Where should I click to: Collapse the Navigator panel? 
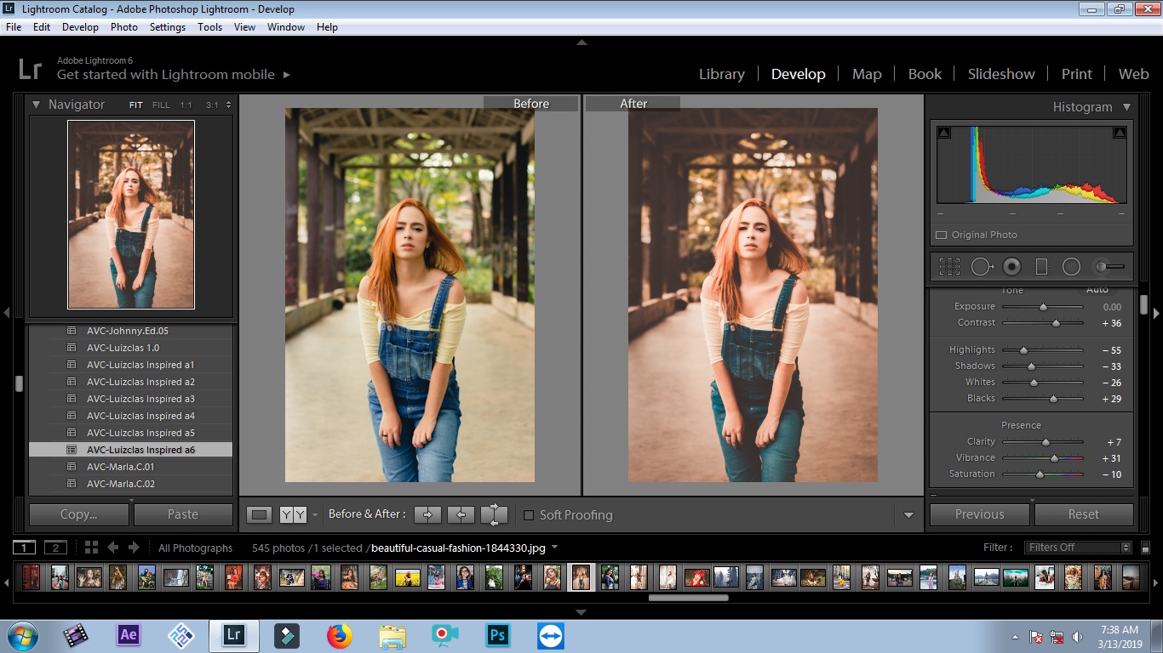pyautogui.click(x=37, y=105)
